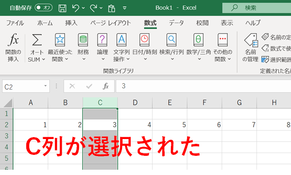Click the Paste clipboard icon in title bar
Viewport: 291px width, 175px height.
[112, 8]
